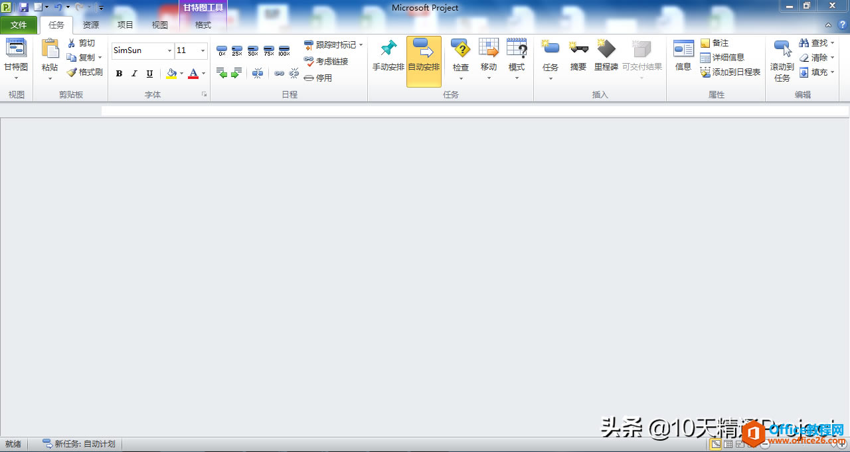Screen dimensions: 850x452
Task: 打开「文件」菜单
Action: (x=19, y=25)
